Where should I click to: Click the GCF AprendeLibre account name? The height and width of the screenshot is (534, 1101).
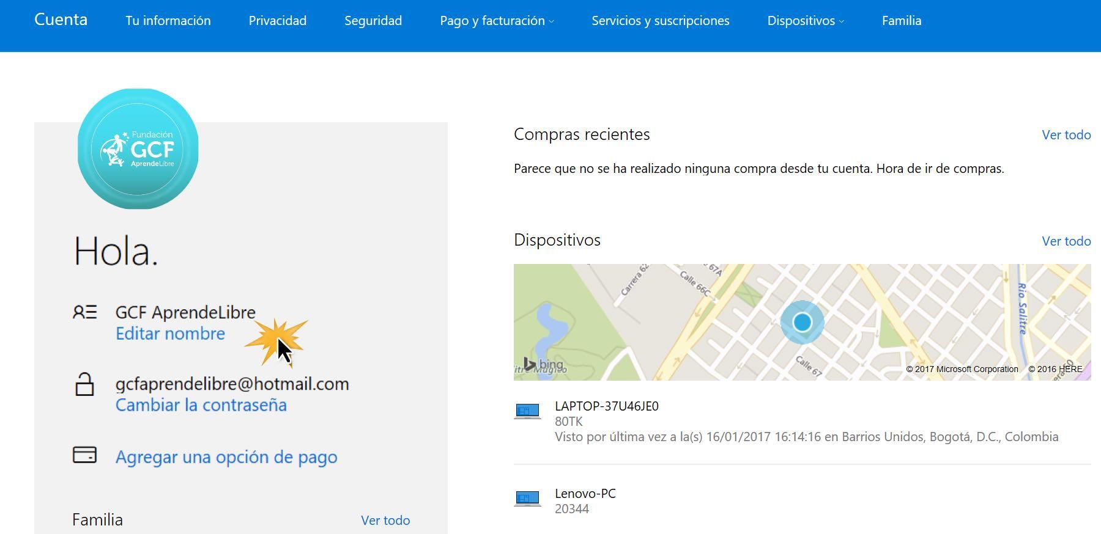click(185, 312)
